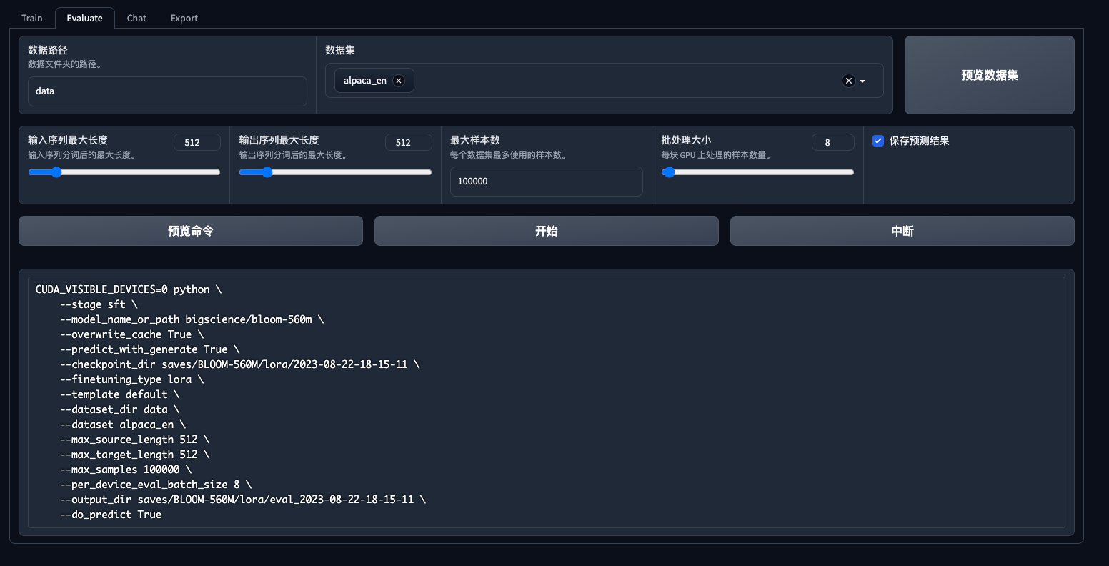
Task: Toggle the 保存预测结果 checkbox
Action: click(878, 141)
